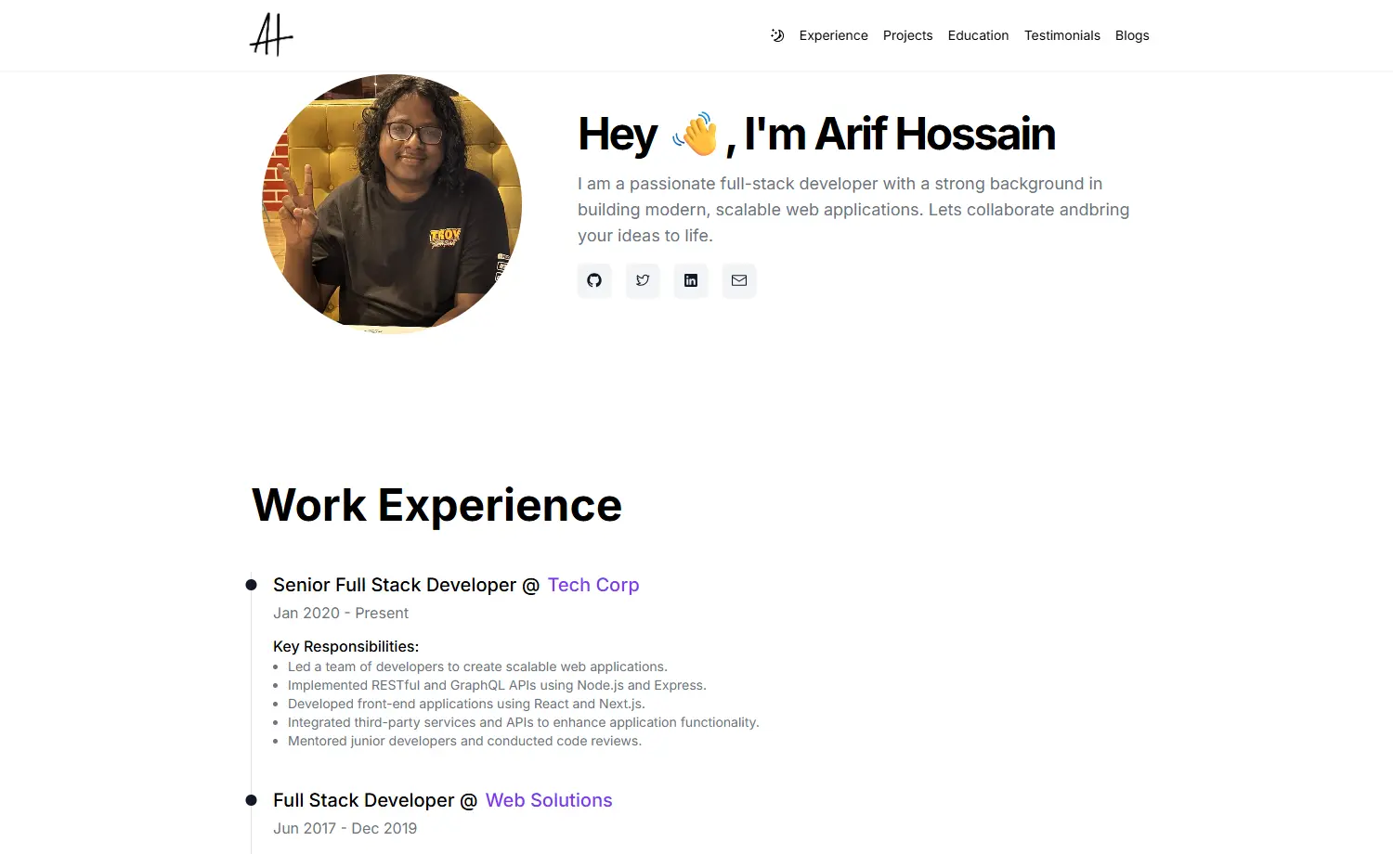Click the AH signature logo
The width and height of the screenshot is (1393, 854).
(271, 34)
